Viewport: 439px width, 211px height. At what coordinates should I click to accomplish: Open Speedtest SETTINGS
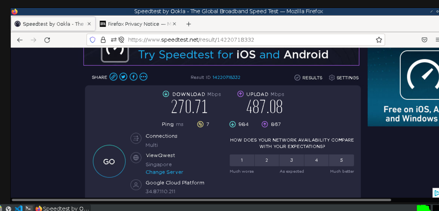(344, 78)
